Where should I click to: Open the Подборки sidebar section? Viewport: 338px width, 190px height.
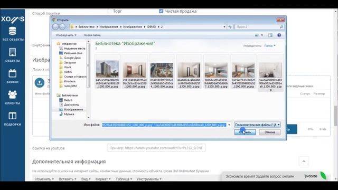pyautogui.click(x=13, y=119)
